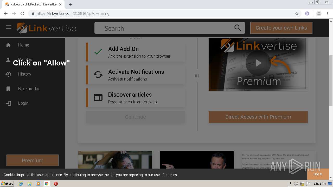Open the Windows Start menu
Image resolution: width=333 pixels, height=187 pixels.
[7, 184]
